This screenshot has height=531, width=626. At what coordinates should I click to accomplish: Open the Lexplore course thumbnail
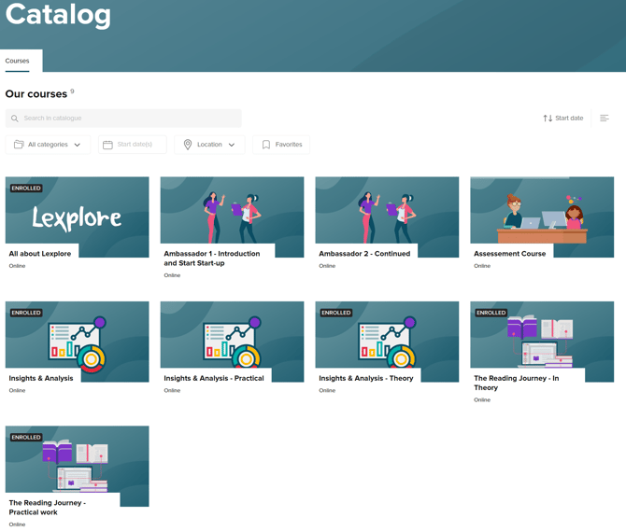(77, 217)
